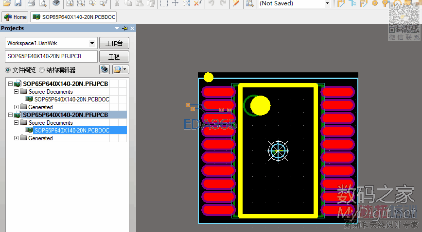Screen dimensions: 422x232
Task: Open the Workspace1.DsnWrk dropdown
Action: (92, 43)
